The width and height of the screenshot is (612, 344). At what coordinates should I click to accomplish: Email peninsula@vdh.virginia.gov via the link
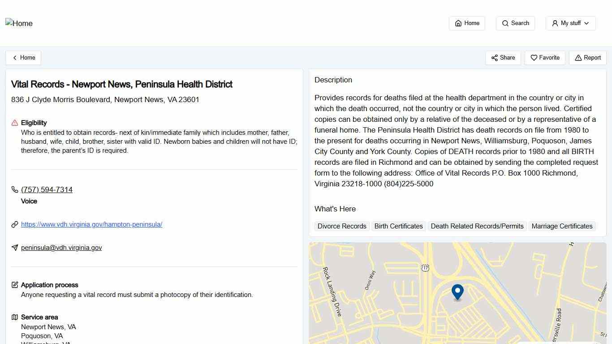61,248
